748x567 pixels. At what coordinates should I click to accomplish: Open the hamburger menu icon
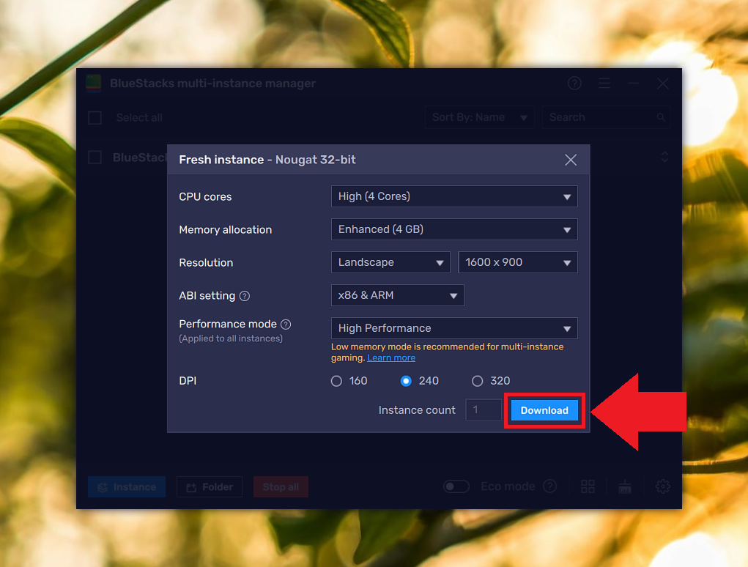(x=604, y=84)
